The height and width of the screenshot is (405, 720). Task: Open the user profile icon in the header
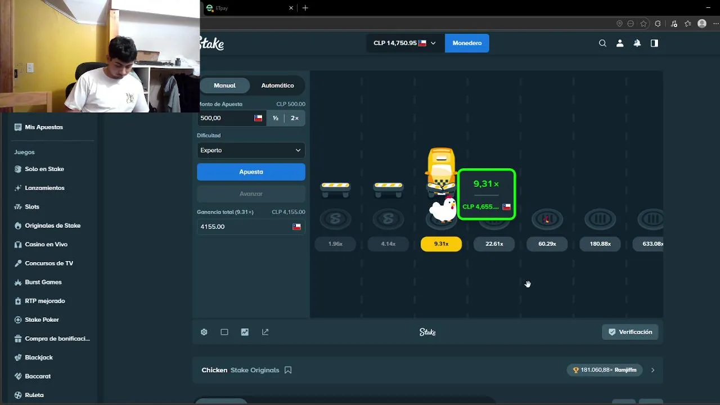[620, 43]
